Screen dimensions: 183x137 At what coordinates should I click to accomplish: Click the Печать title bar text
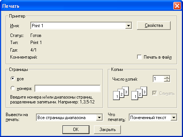click(x=11, y=6)
